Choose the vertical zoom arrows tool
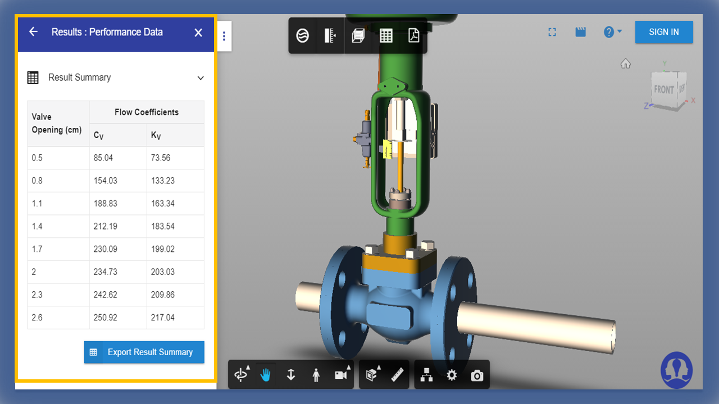This screenshot has width=719, height=404. (291, 375)
